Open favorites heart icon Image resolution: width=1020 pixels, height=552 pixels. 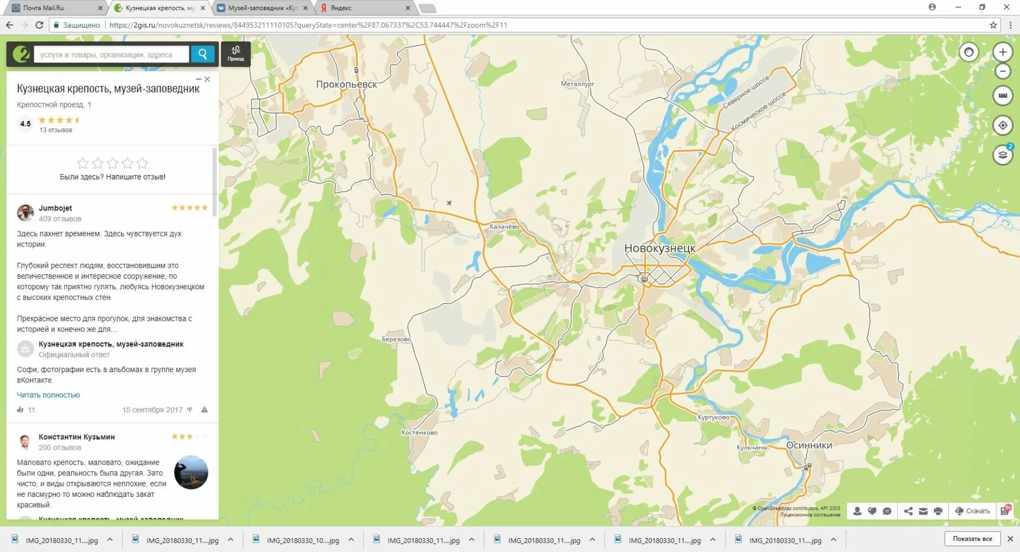pos(872,511)
